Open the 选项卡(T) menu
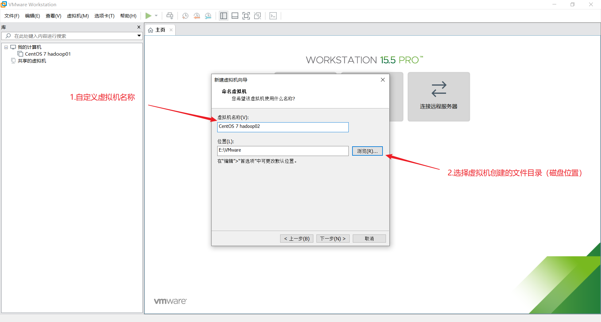 (x=105, y=16)
